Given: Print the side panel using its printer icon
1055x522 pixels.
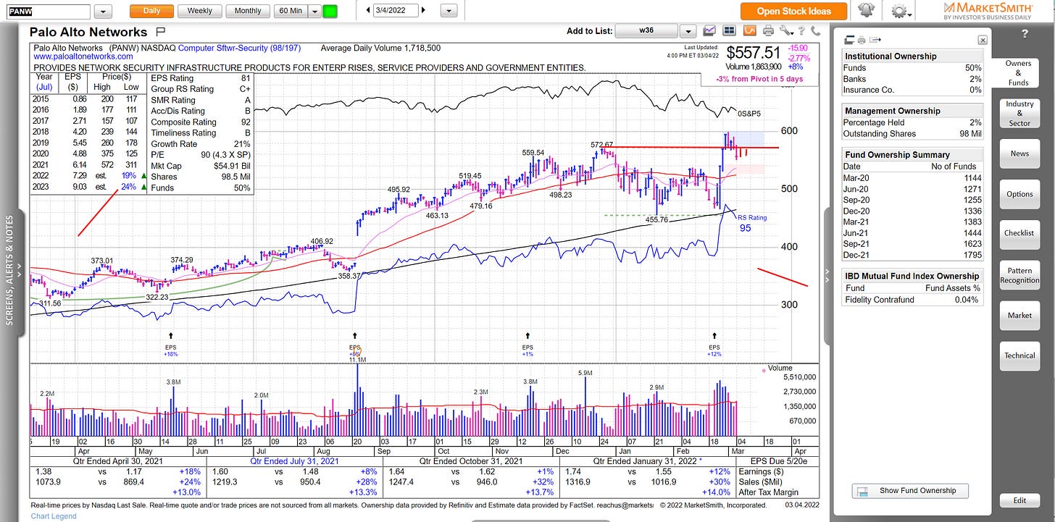Looking at the screenshot, I should pos(862,40).
